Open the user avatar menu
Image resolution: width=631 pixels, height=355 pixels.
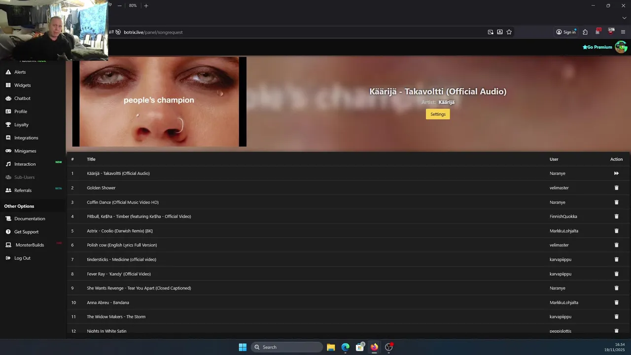[x=621, y=47]
